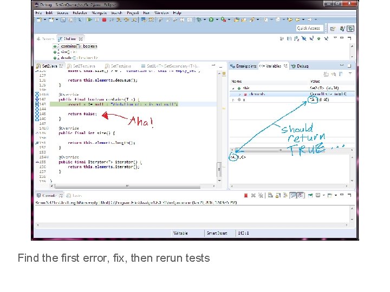Open the New wizard dropdown arrow

(45, 19)
